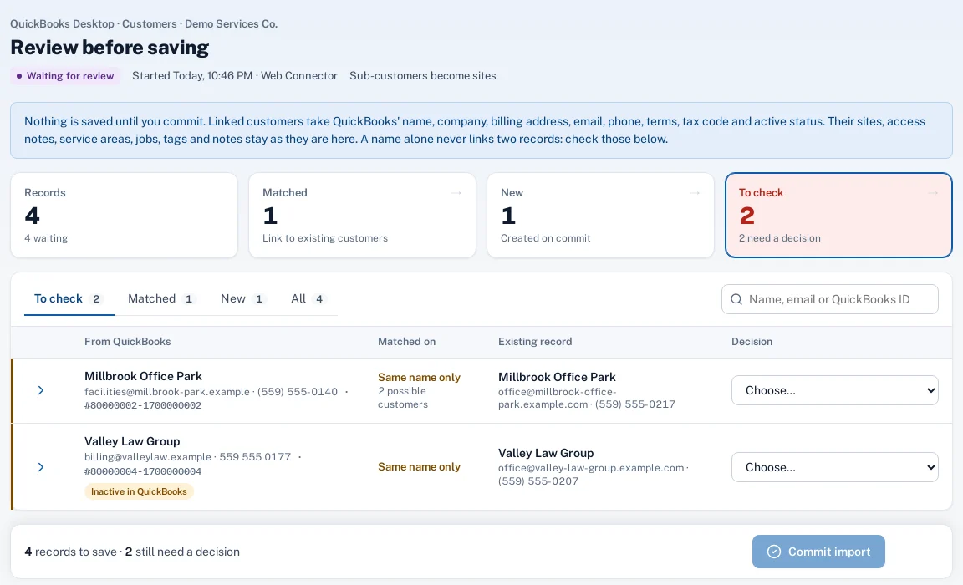Click the Existing record column header
Image resolution: width=963 pixels, height=585 pixels.
535,342
